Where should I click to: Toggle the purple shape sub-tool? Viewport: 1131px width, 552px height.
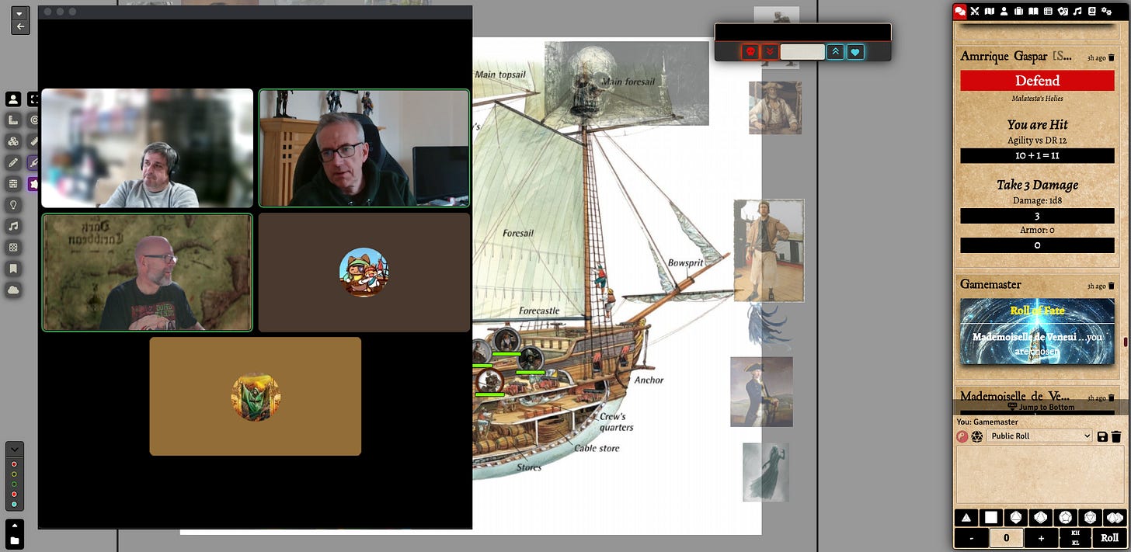(33, 184)
